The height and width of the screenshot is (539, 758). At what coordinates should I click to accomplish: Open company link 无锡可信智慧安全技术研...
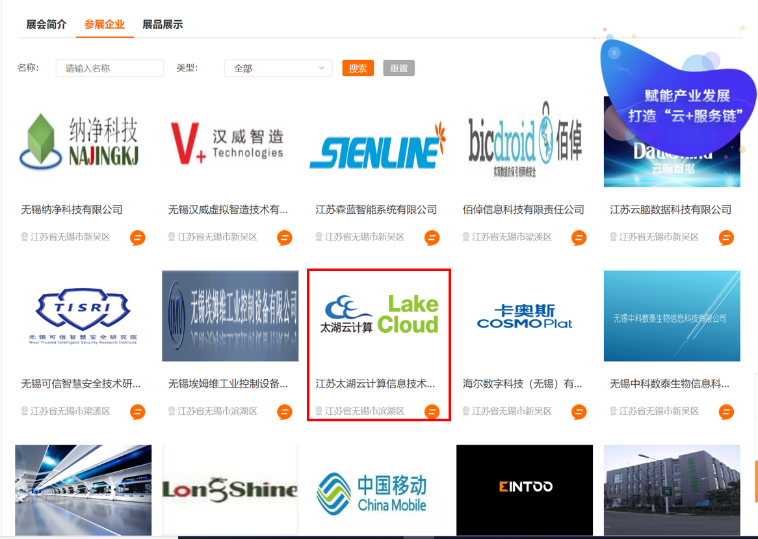point(81,384)
